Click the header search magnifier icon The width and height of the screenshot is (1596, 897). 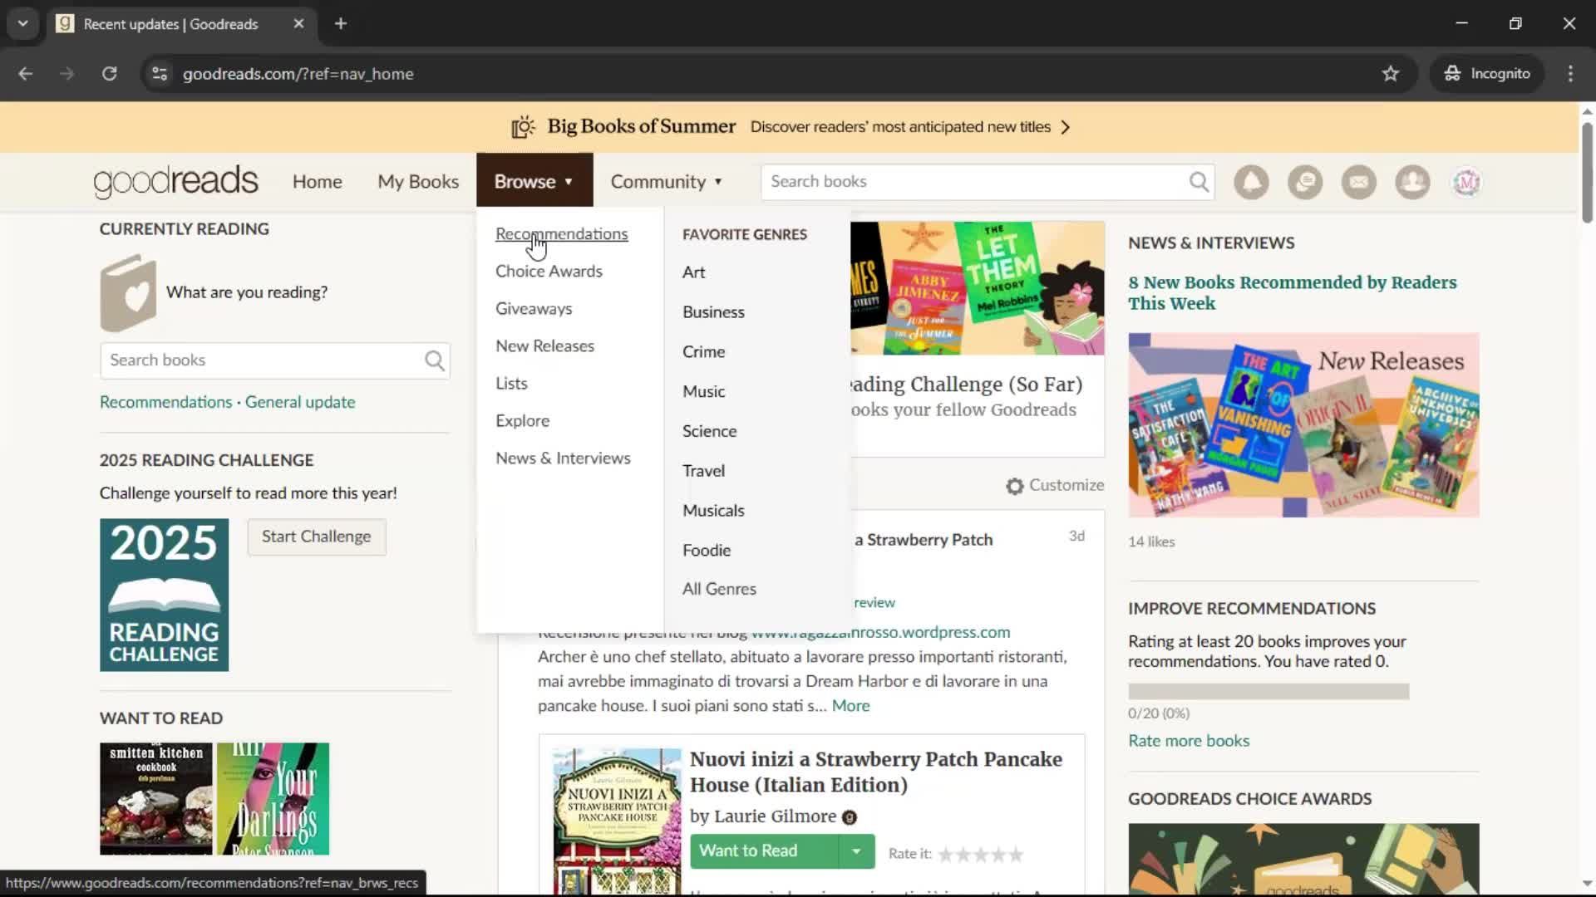point(1199,182)
